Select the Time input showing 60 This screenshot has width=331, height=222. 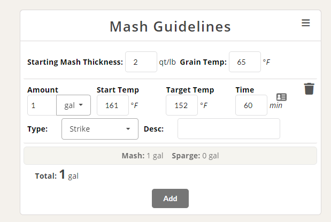(251, 105)
